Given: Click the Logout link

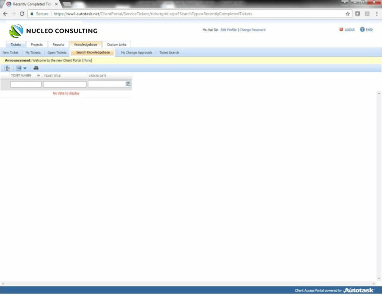Looking at the screenshot, I should point(349,29).
